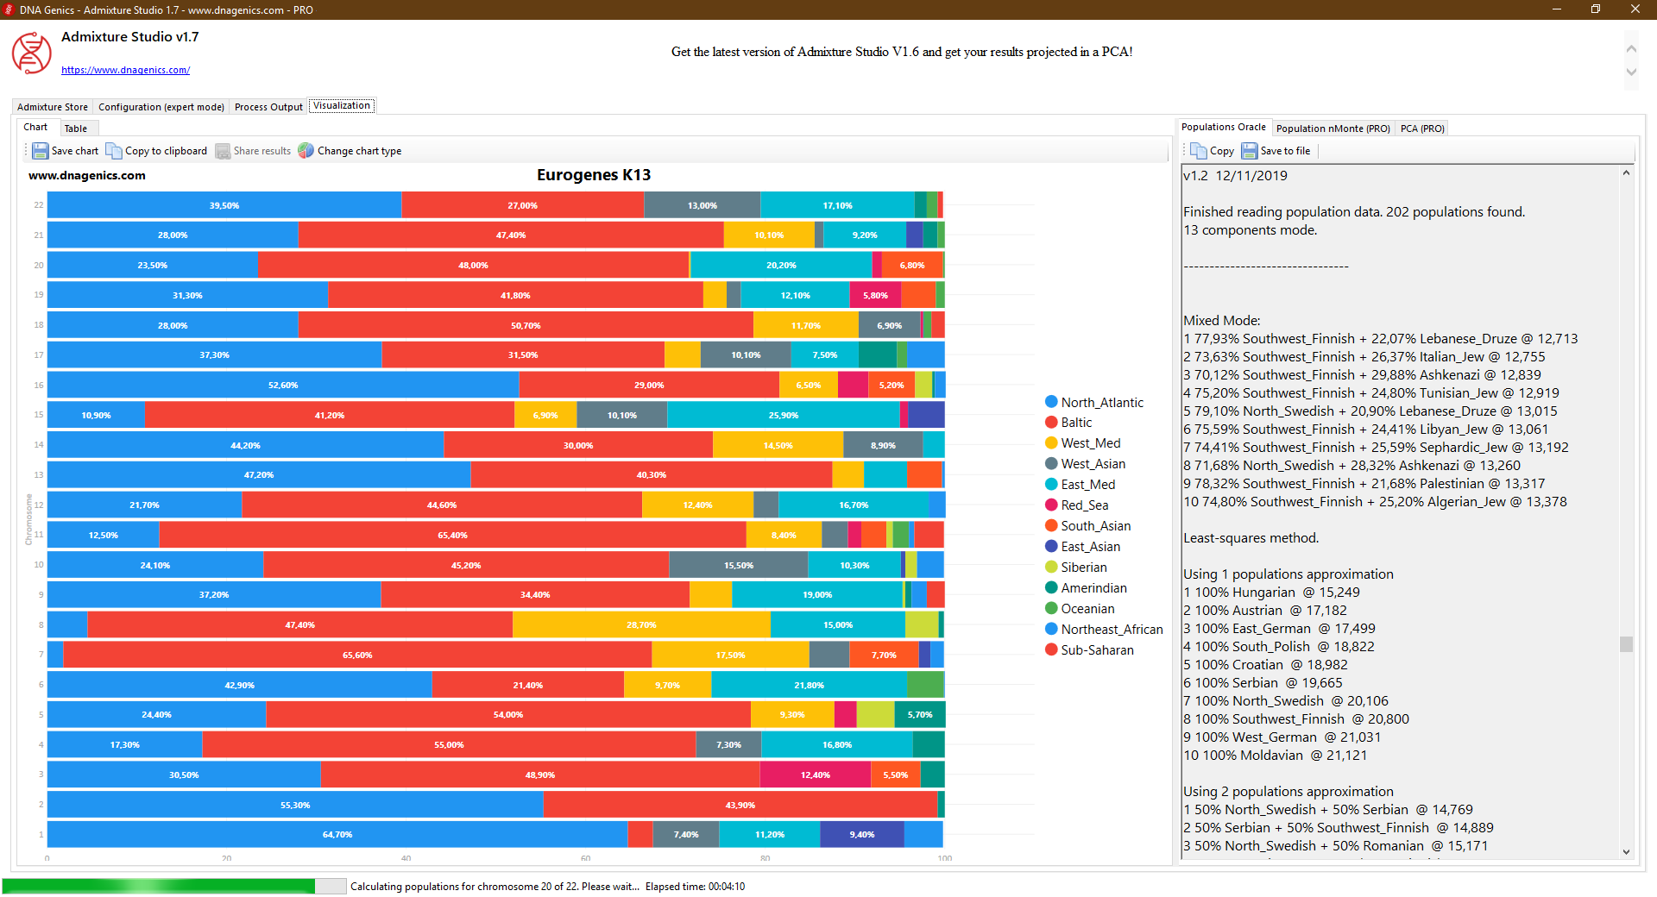Toggle the Sub-Saharan legend entry

(1093, 649)
